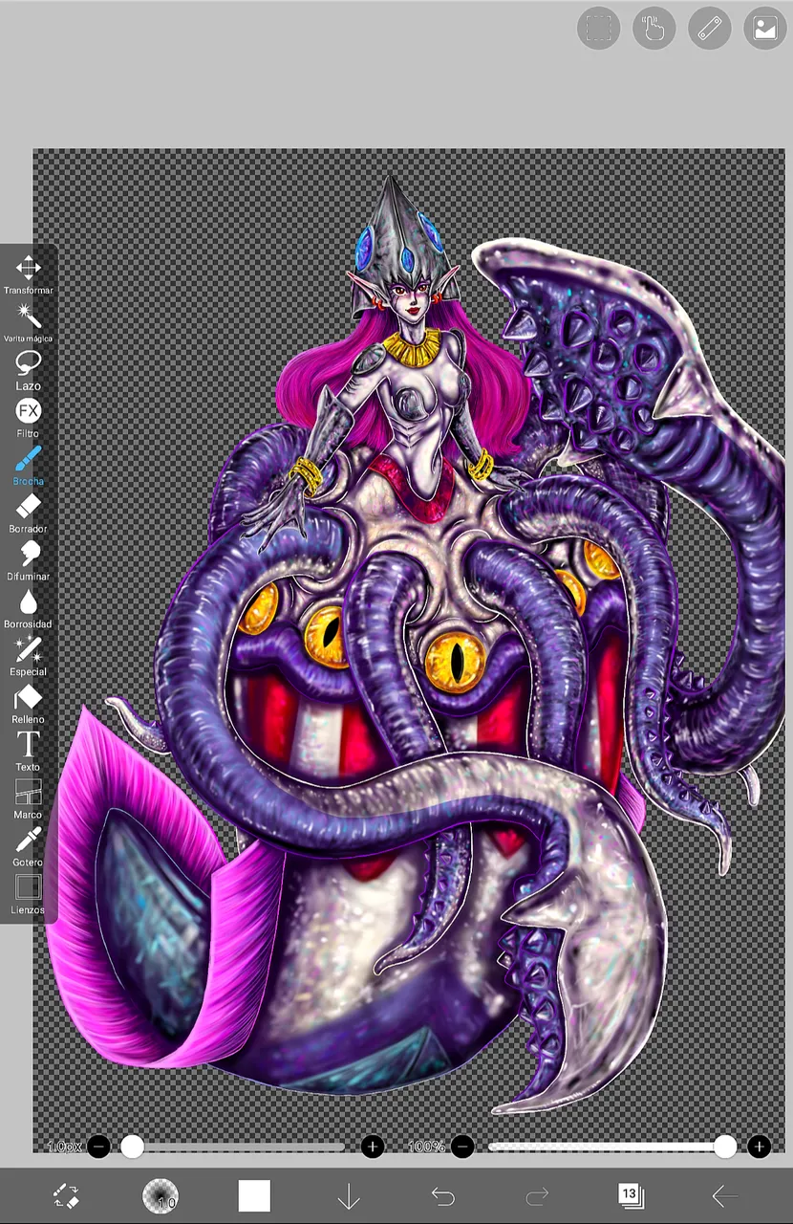This screenshot has height=1224, width=793.
Task: Open brush settings with size 10 icon
Action: [x=160, y=1195]
